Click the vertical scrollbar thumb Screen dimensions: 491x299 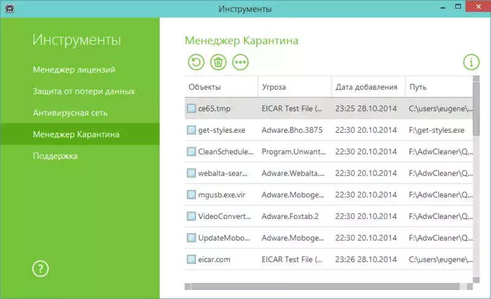coord(476,109)
